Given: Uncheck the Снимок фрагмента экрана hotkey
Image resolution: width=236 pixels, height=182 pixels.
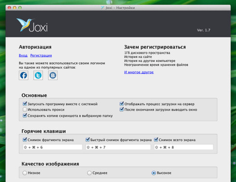Looking at the screenshot, I should (x=25, y=140).
